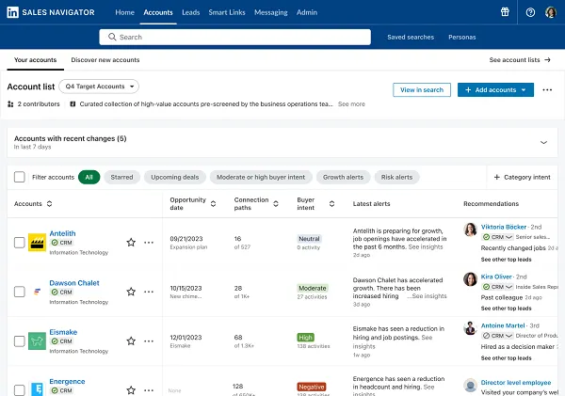Viewport: 565px width, 396px height.
Task: Open more options for Antelith row
Action: tap(149, 243)
